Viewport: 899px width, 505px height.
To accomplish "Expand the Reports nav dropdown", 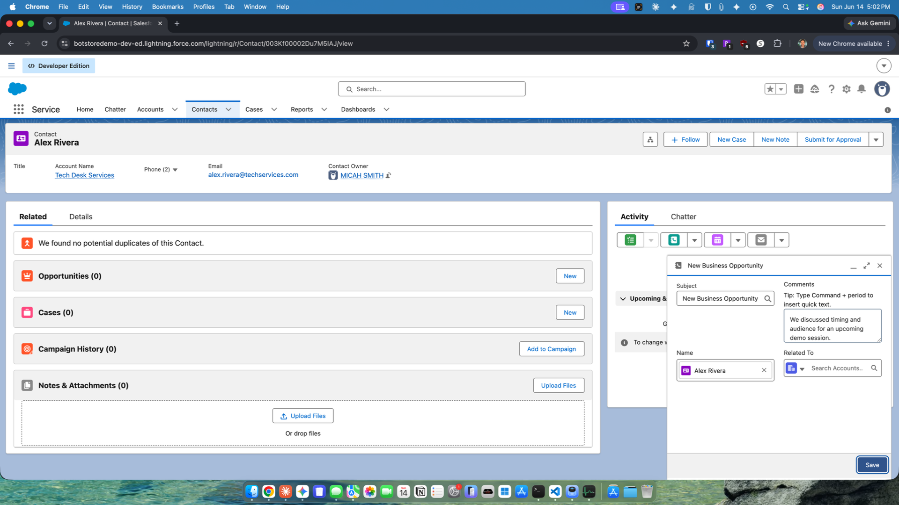I will tap(324, 109).
